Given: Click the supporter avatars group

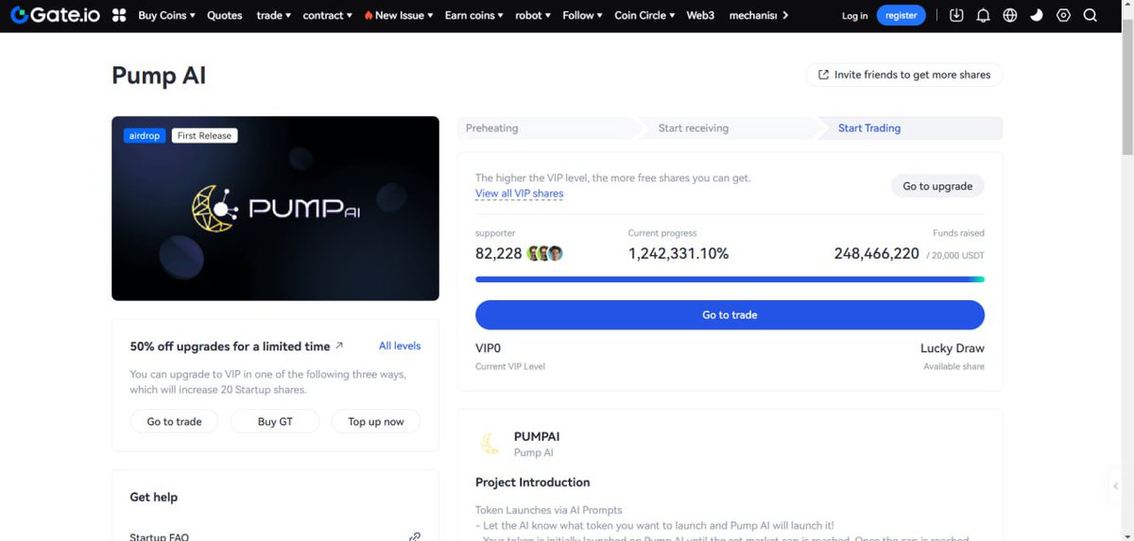Looking at the screenshot, I should click(545, 253).
